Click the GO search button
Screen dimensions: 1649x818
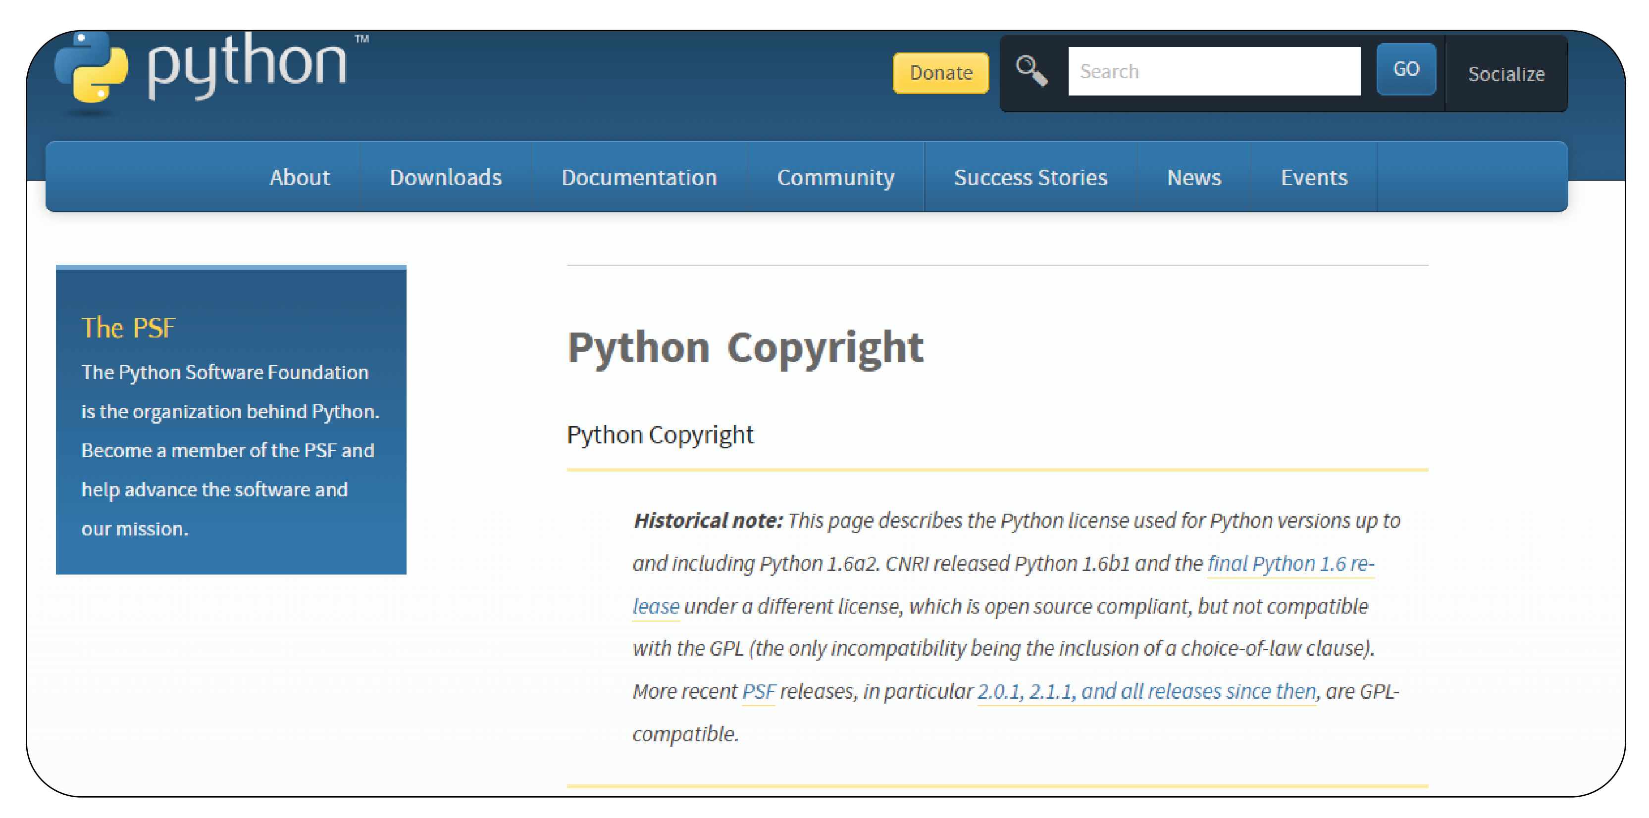[x=1406, y=69]
